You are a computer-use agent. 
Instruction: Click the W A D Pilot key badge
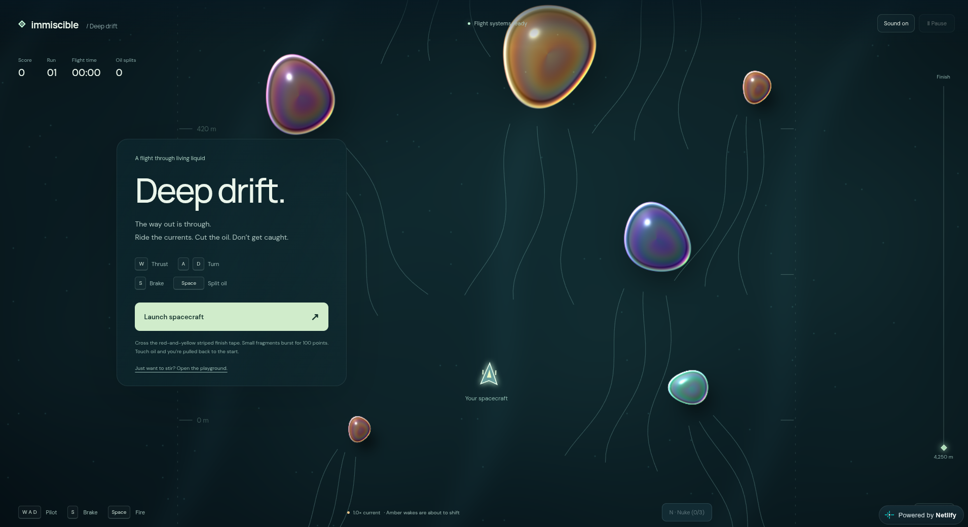click(x=29, y=512)
